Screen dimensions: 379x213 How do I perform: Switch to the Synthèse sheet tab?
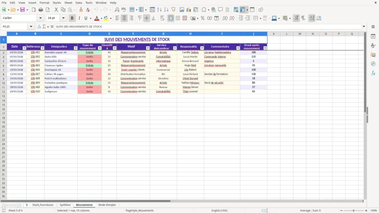65,205
